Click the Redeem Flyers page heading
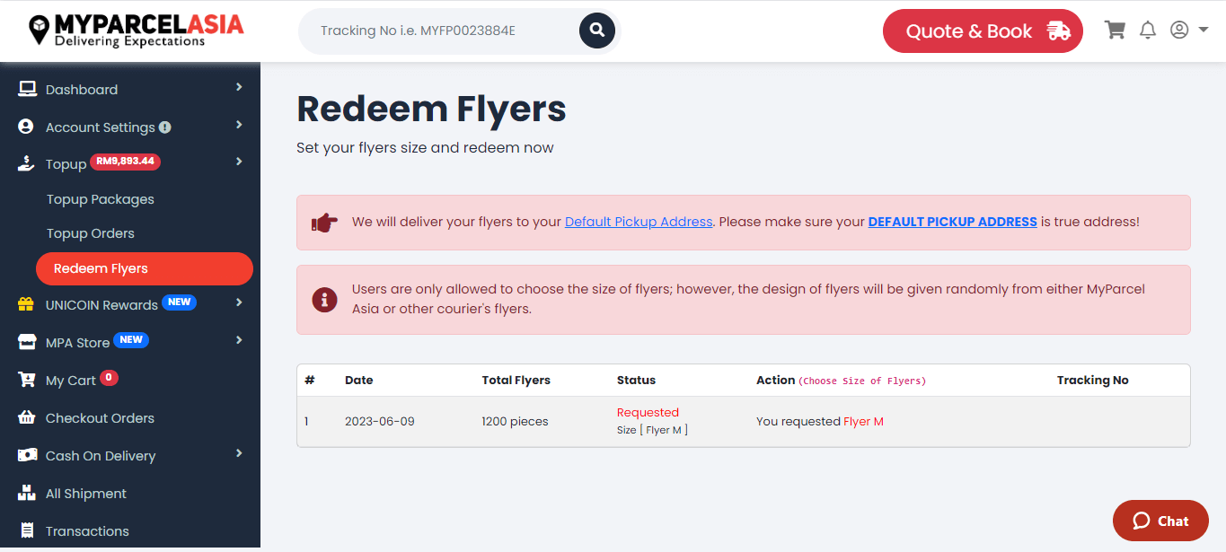Screen dimensions: 1226x552 [431, 109]
